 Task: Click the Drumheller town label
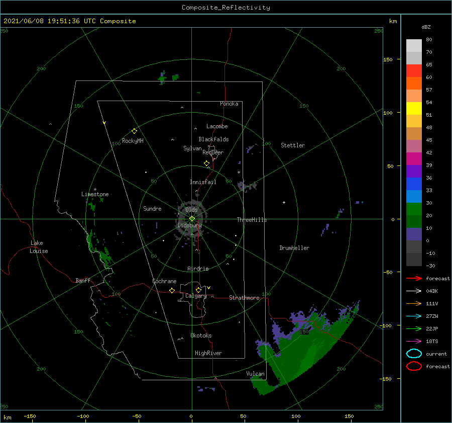tap(294, 248)
